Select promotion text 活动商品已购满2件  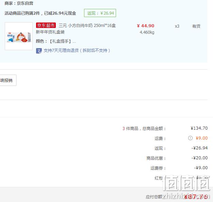coord(22,13)
